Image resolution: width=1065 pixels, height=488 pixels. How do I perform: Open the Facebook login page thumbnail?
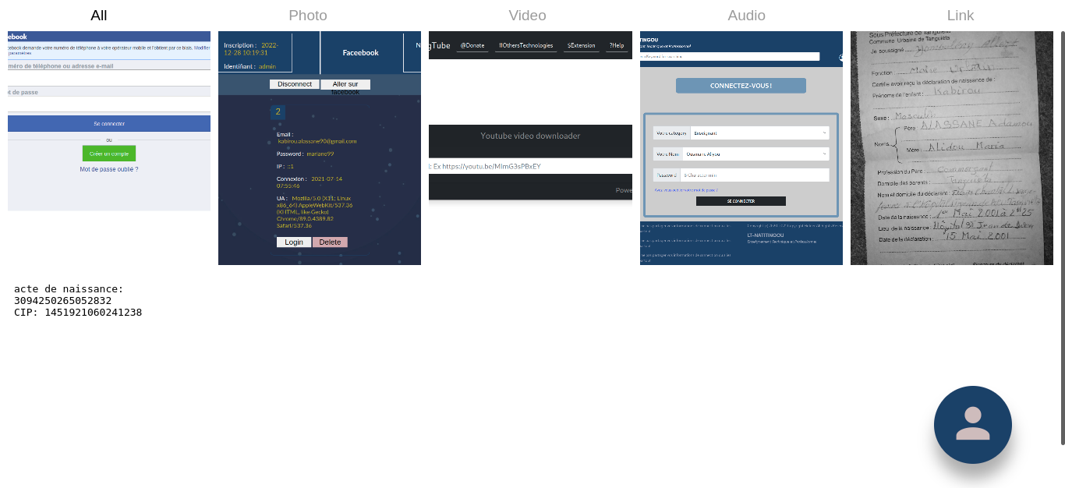(x=109, y=121)
